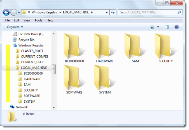Expand the address bar history dropdown
The image size is (189, 130).
[107, 12]
